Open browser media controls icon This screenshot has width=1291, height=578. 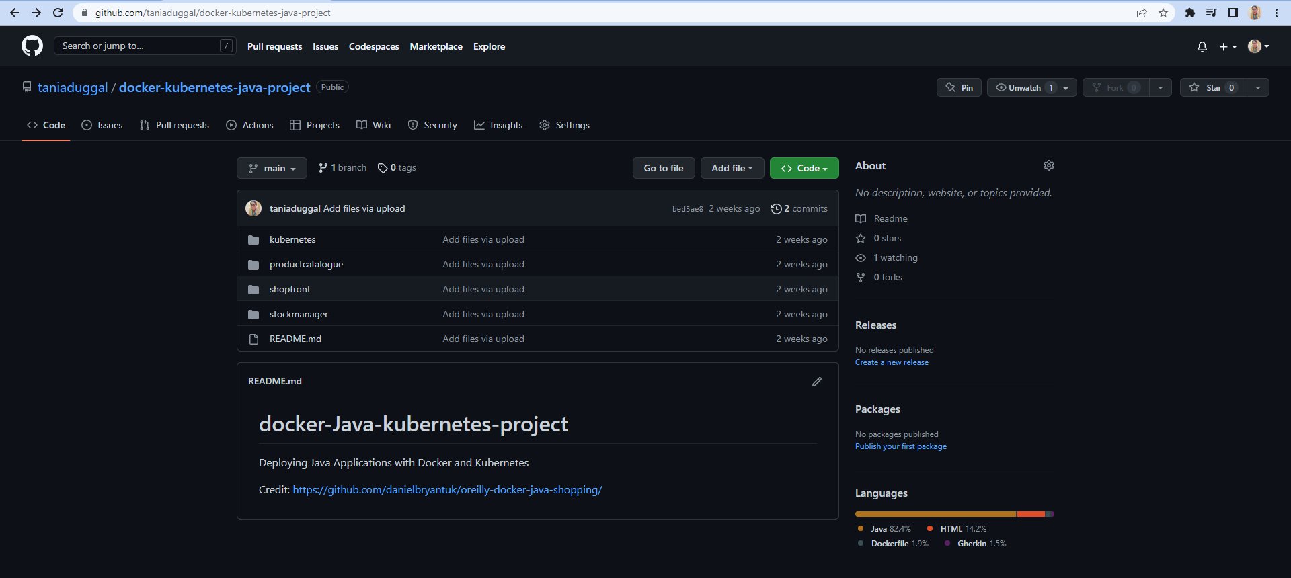[x=1212, y=13]
